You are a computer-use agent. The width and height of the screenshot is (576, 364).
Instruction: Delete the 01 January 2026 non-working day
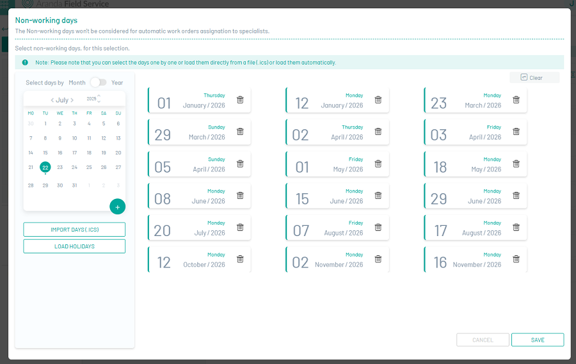click(240, 100)
